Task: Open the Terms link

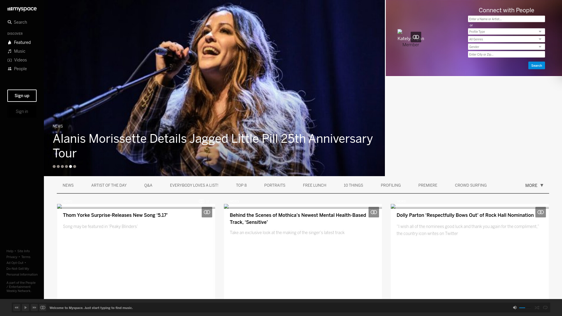Action: [x=26, y=257]
